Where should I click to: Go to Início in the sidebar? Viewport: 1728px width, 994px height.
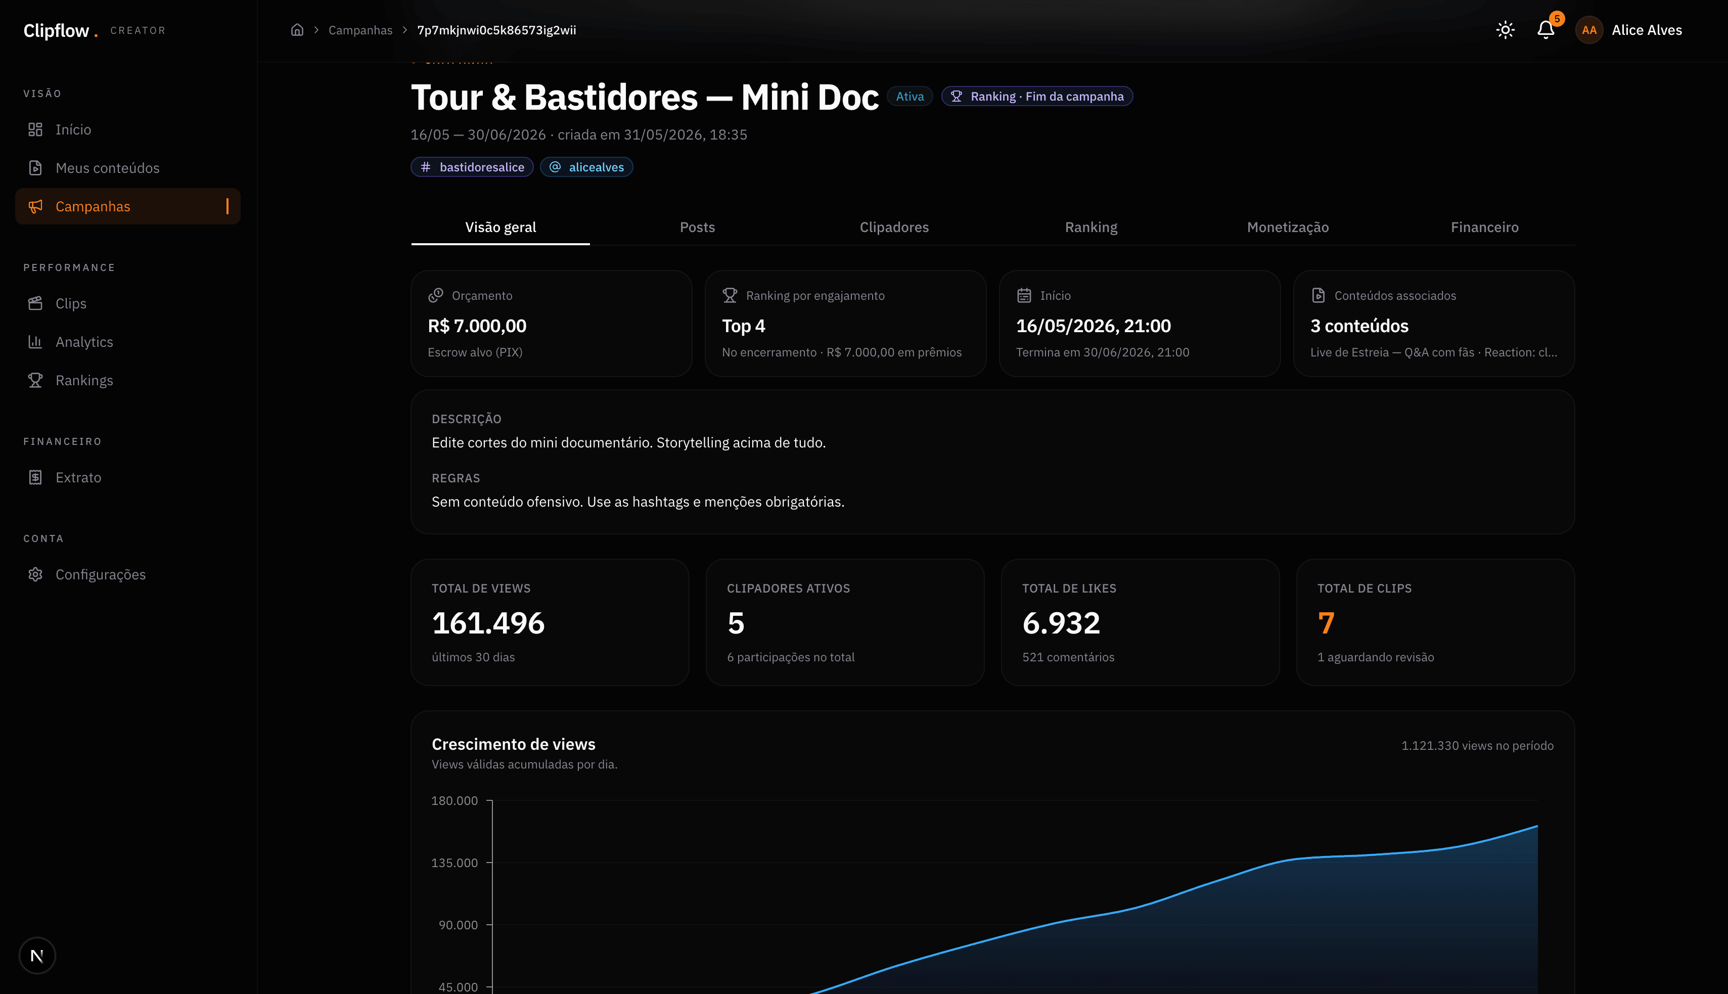pyautogui.click(x=127, y=130)
